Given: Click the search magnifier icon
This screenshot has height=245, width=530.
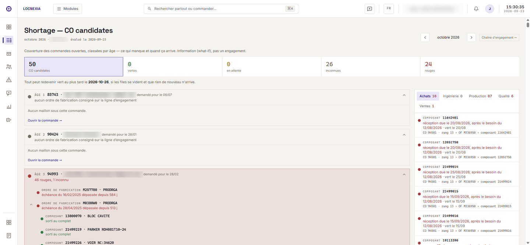Looking at the screenshot, I should 149,8.
